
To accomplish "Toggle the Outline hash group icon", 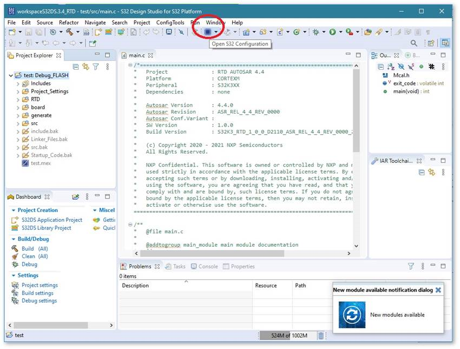I will (431, 67).
